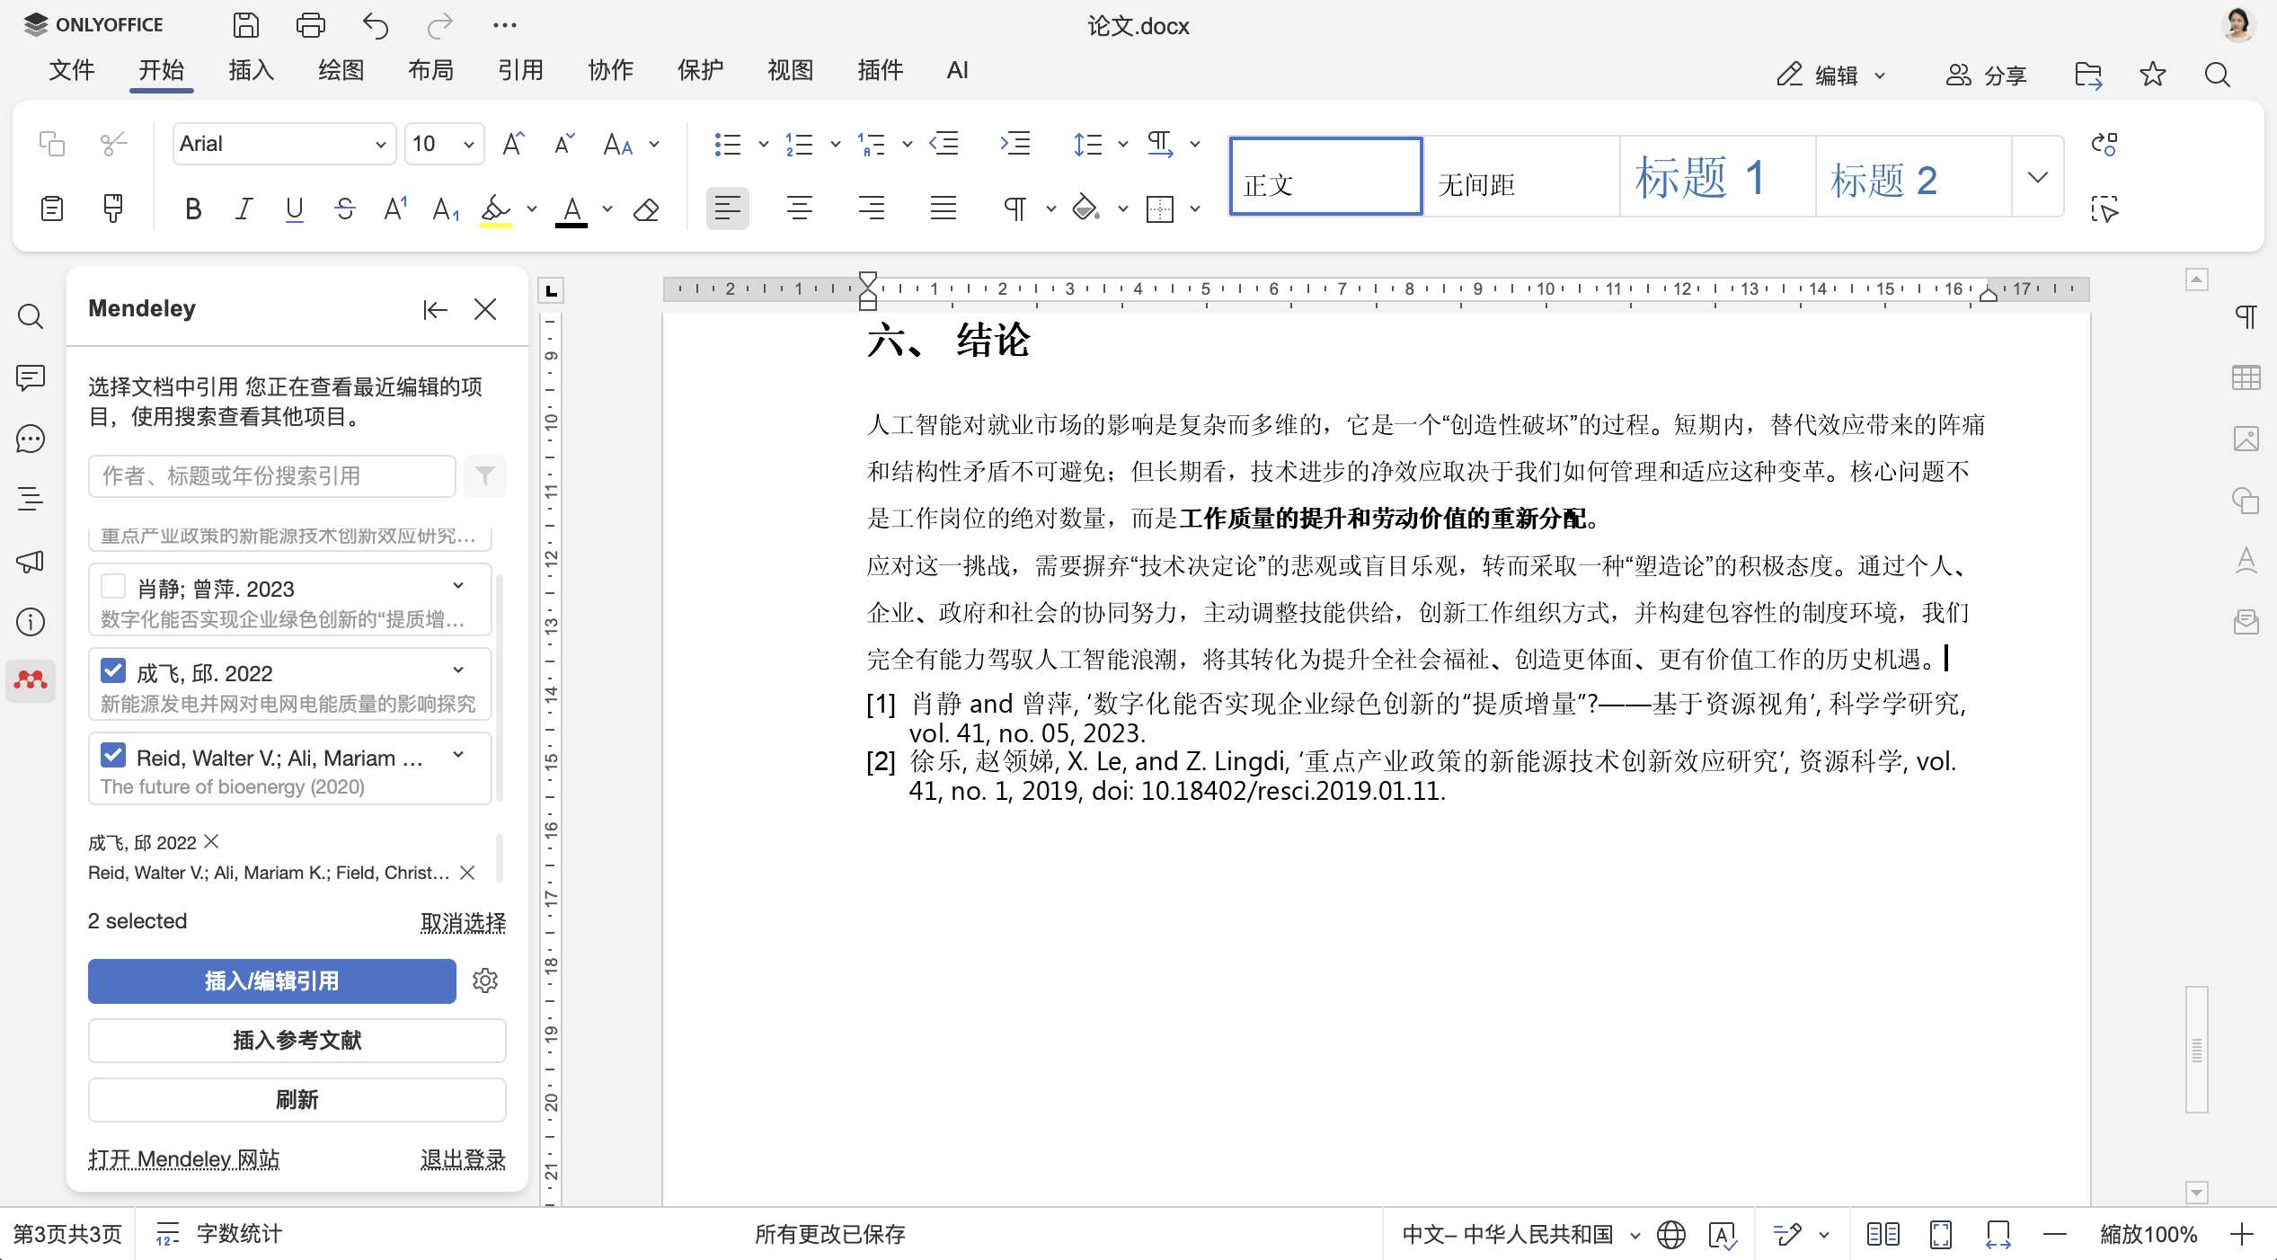Uncheck the Reid, Walter V. citation checkbox
The image size is (2277, 1260).
click(113, 755)
